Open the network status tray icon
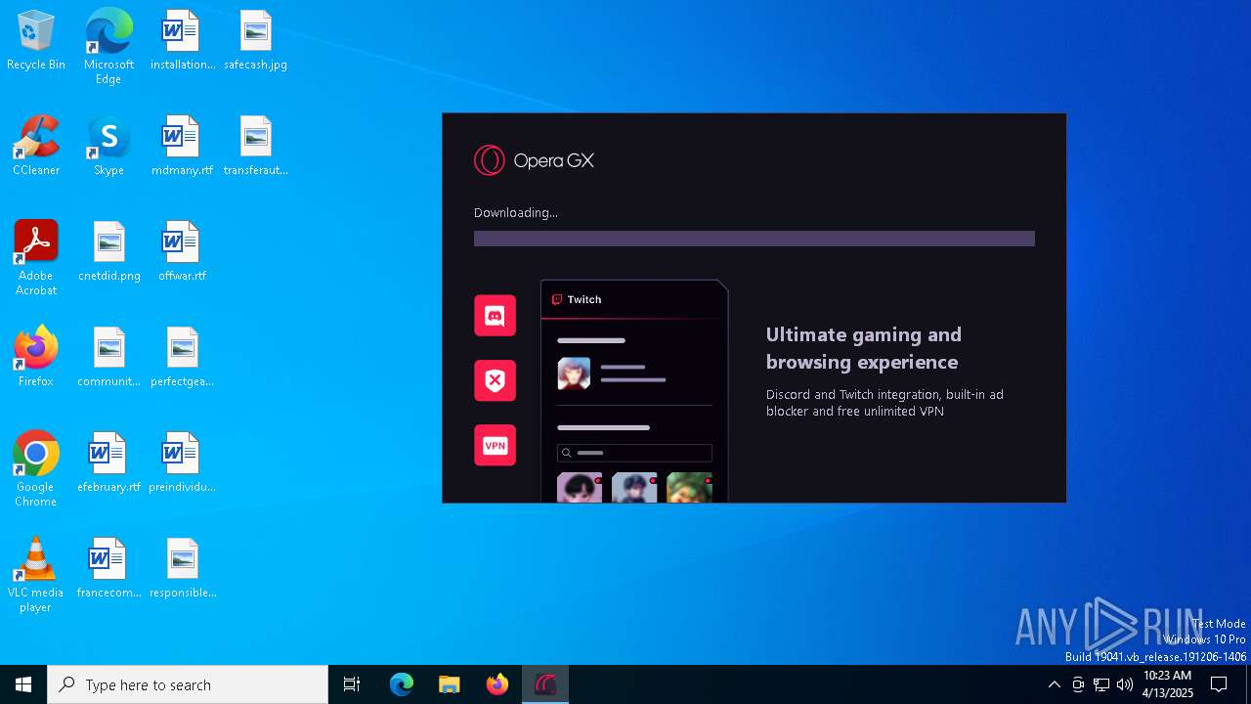 point(1101,684)
